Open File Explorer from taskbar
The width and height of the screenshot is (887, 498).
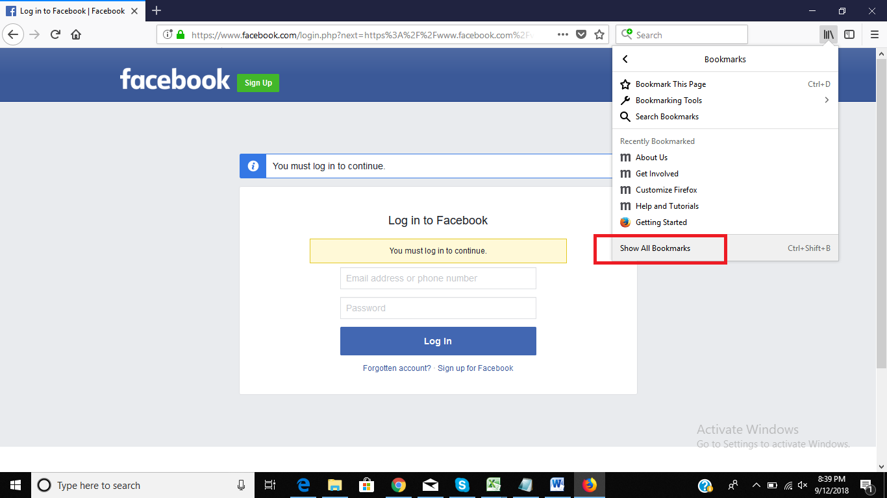[335, 485]
